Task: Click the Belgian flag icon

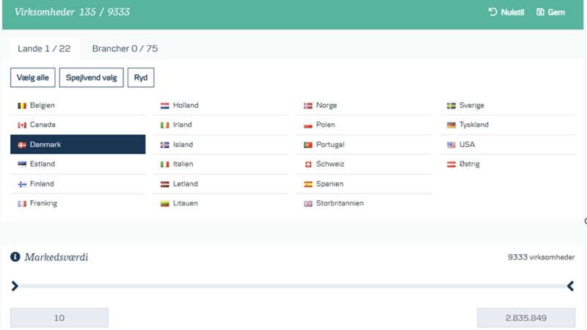Action: pyautogui.click(x=22, y=106)
